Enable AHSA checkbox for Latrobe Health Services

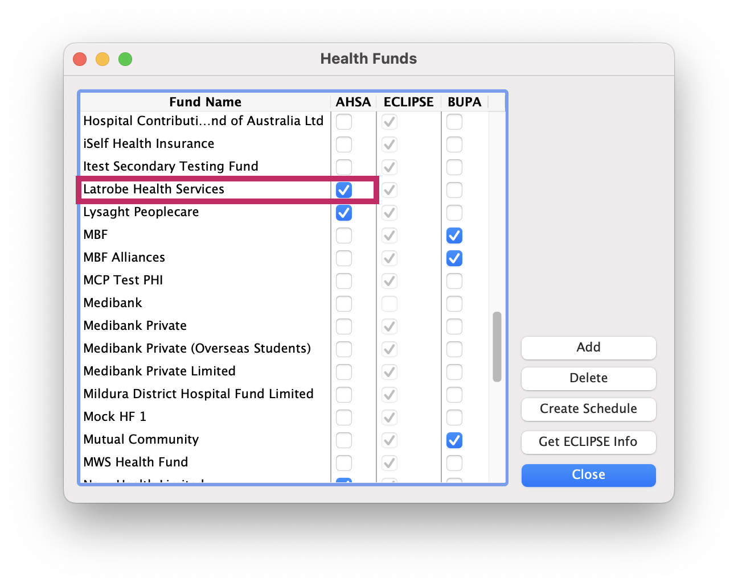coord(344,190)
